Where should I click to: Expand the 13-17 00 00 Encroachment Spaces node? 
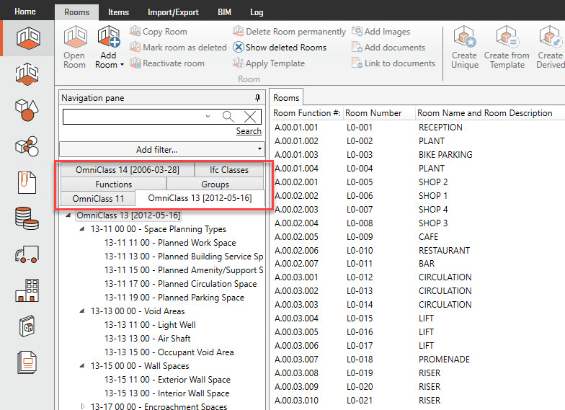click(x=81, y=407)
